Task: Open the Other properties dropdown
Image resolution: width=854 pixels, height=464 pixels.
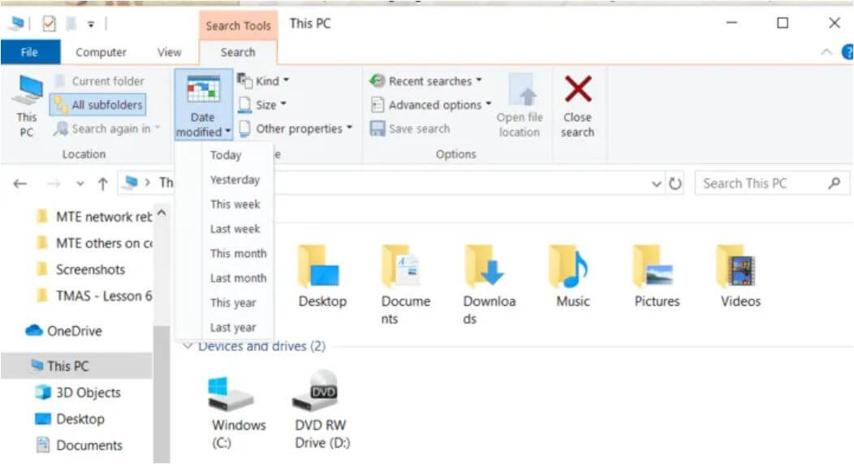Action: click(296, 128)
